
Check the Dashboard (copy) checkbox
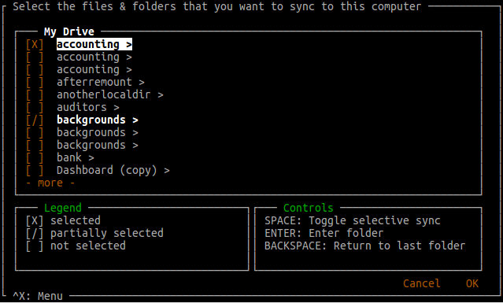pos(35,170)
